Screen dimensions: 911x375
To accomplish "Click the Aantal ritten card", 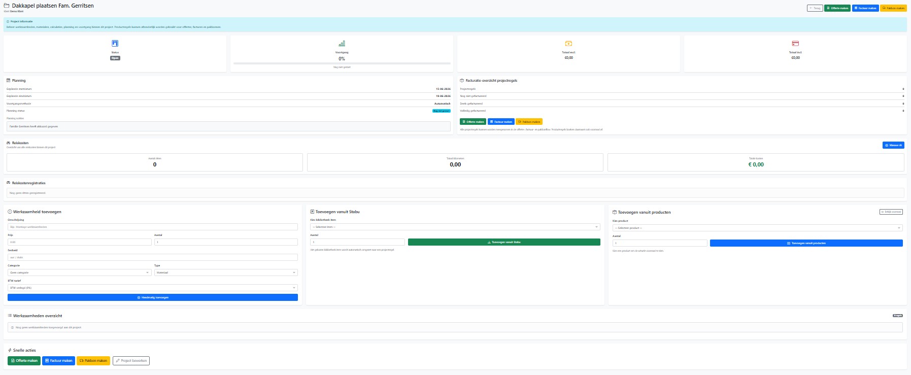I will tap(155, 162).
